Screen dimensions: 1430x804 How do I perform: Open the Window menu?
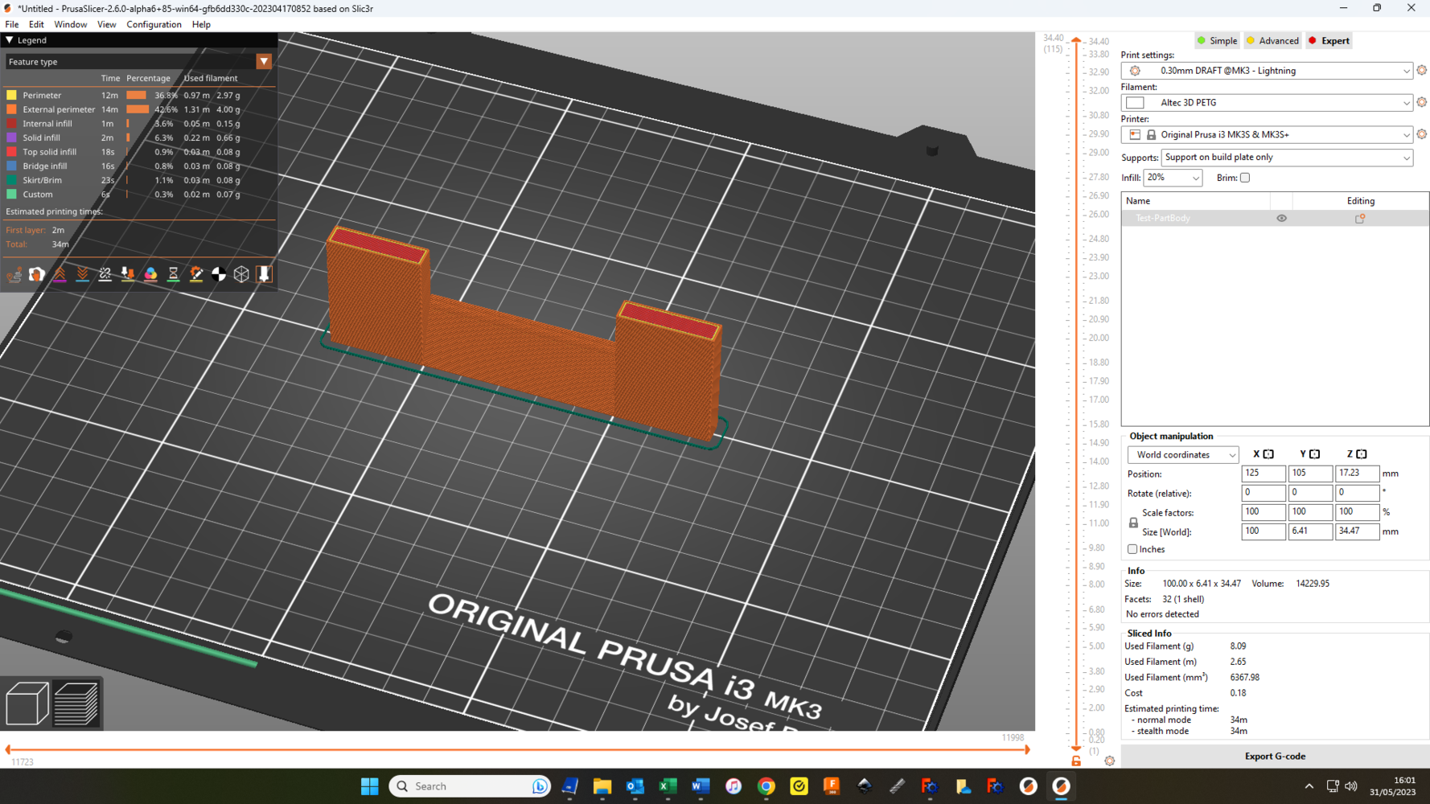(70, 24)
